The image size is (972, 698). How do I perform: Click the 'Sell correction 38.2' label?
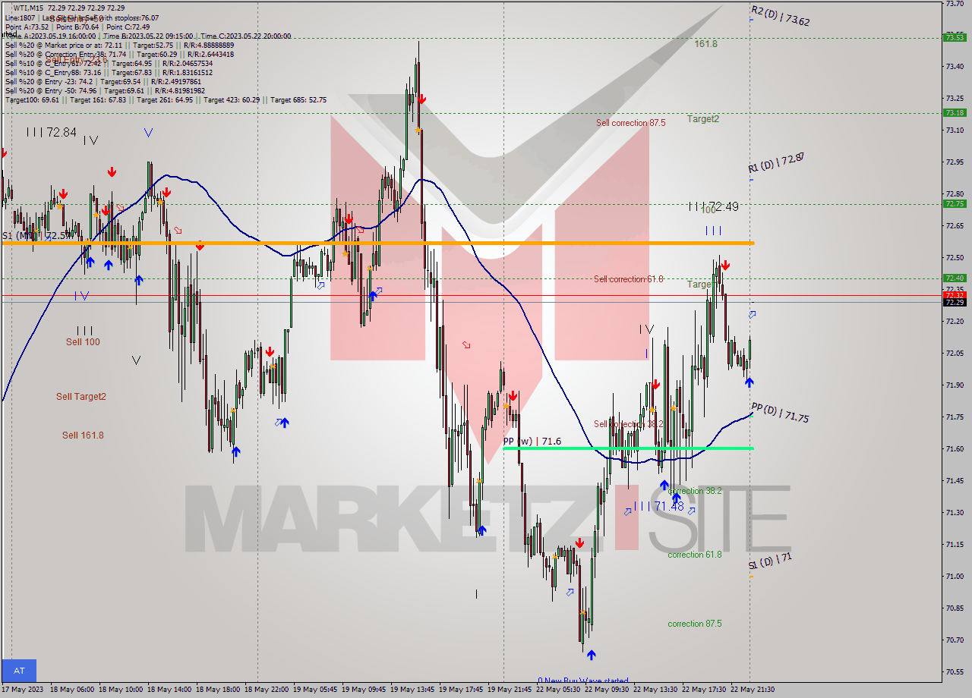coord(628,424)
